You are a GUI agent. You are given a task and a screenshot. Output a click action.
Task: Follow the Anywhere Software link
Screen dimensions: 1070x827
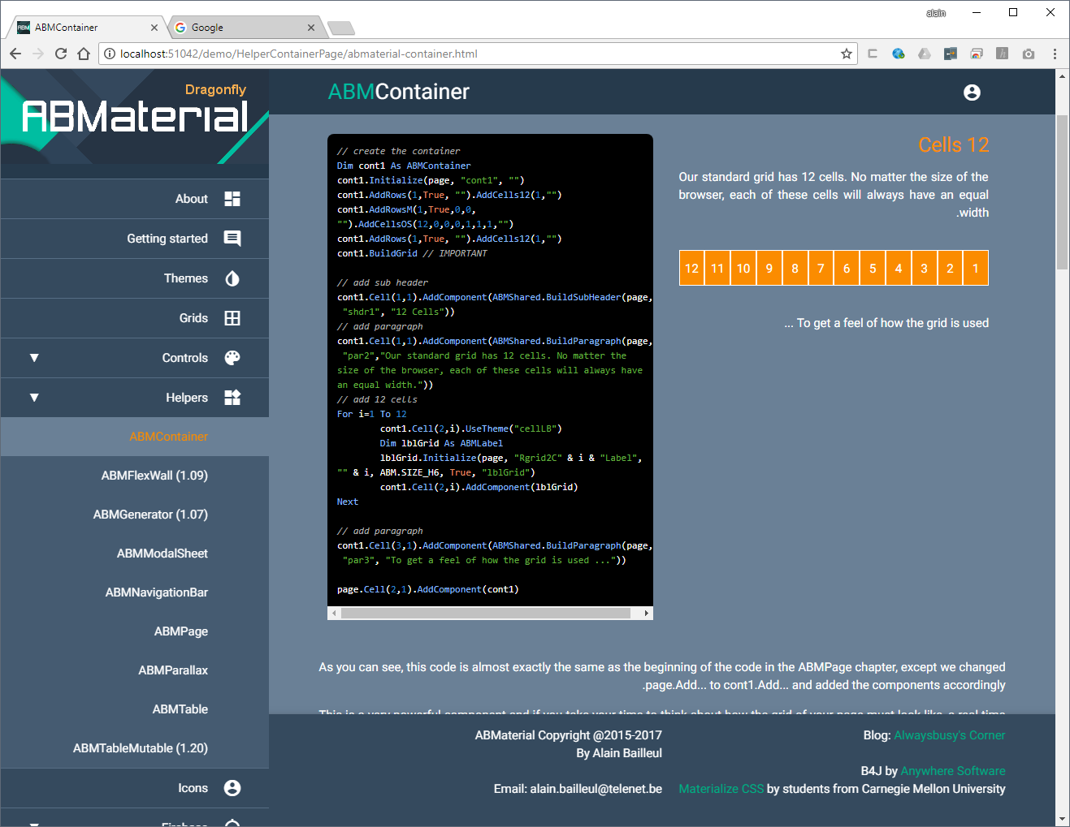pos(952,771)
